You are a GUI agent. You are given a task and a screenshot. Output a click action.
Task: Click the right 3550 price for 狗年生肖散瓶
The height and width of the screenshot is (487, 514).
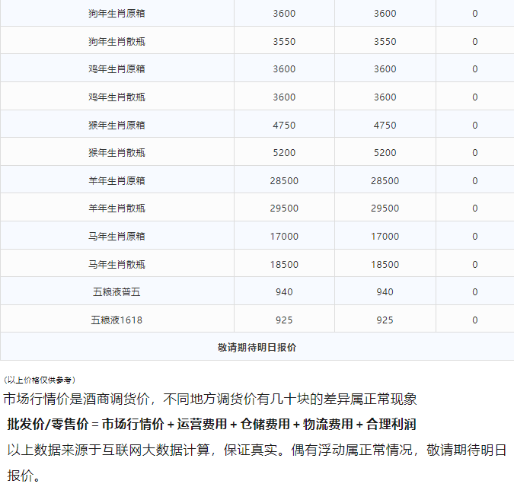point(385,42)
